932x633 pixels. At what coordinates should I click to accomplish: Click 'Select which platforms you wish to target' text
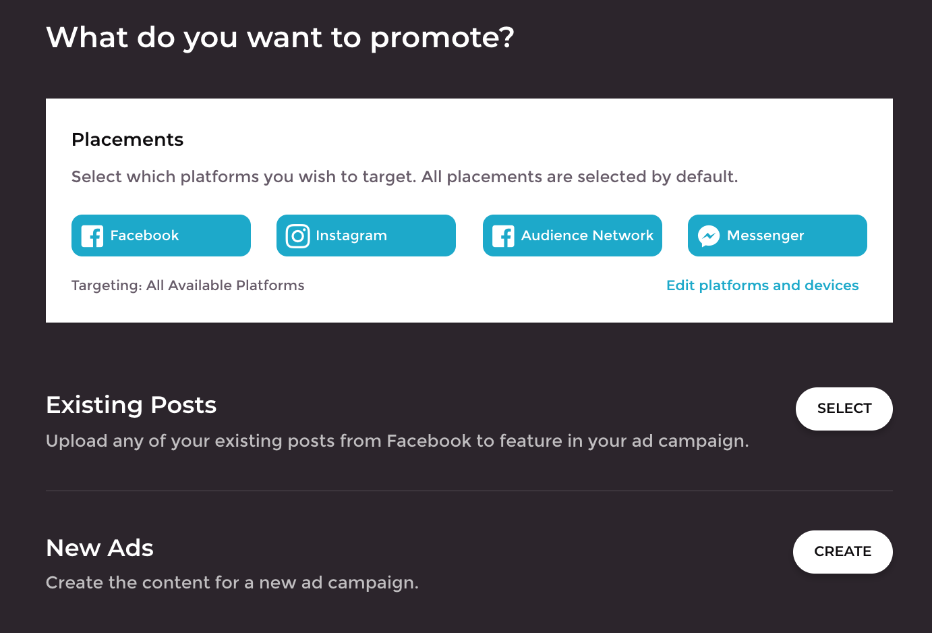(243, 177)
